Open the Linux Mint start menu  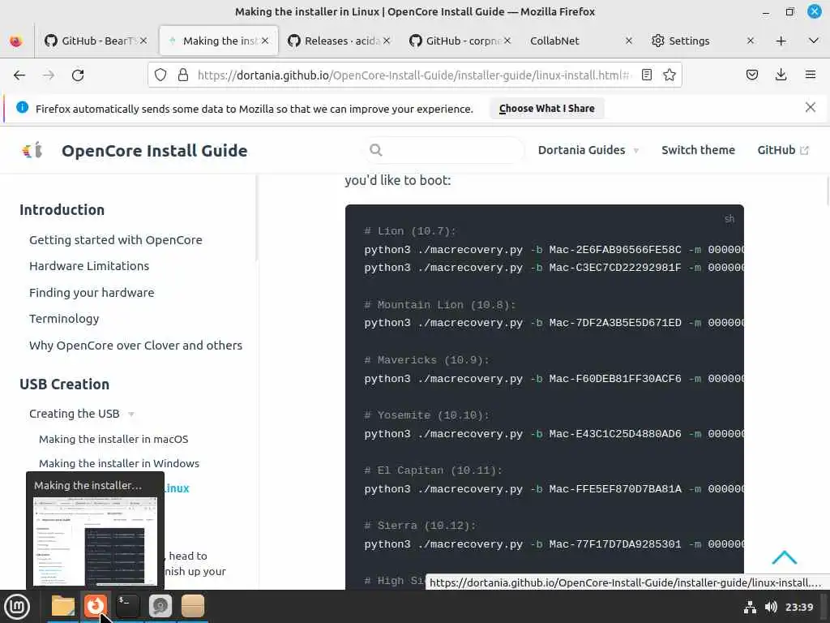click(x=17, y=607)
